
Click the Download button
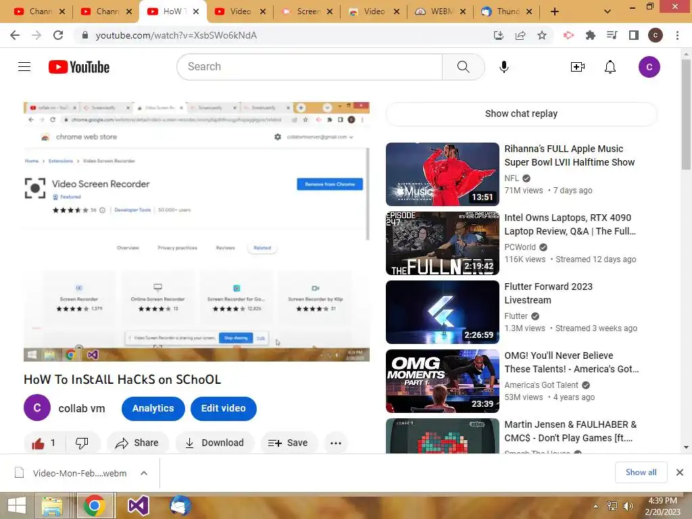[x=214, y=443]
